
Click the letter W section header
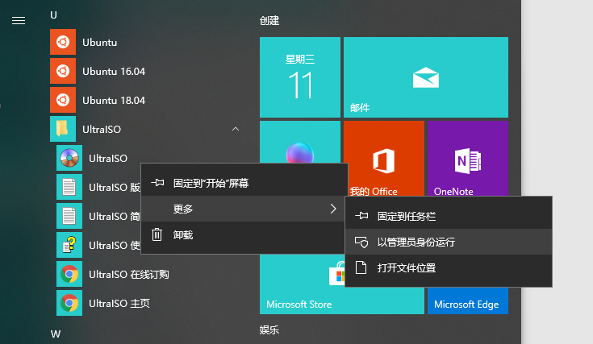point(56,334)
